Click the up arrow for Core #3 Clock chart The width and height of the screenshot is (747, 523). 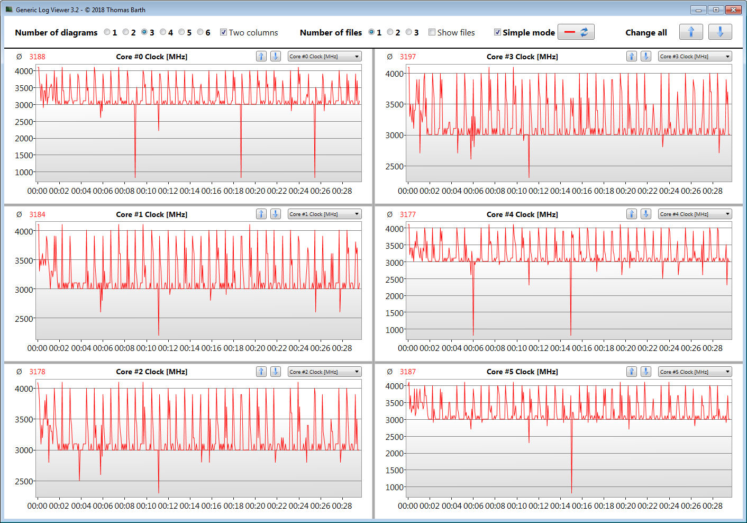pos(632,56)
